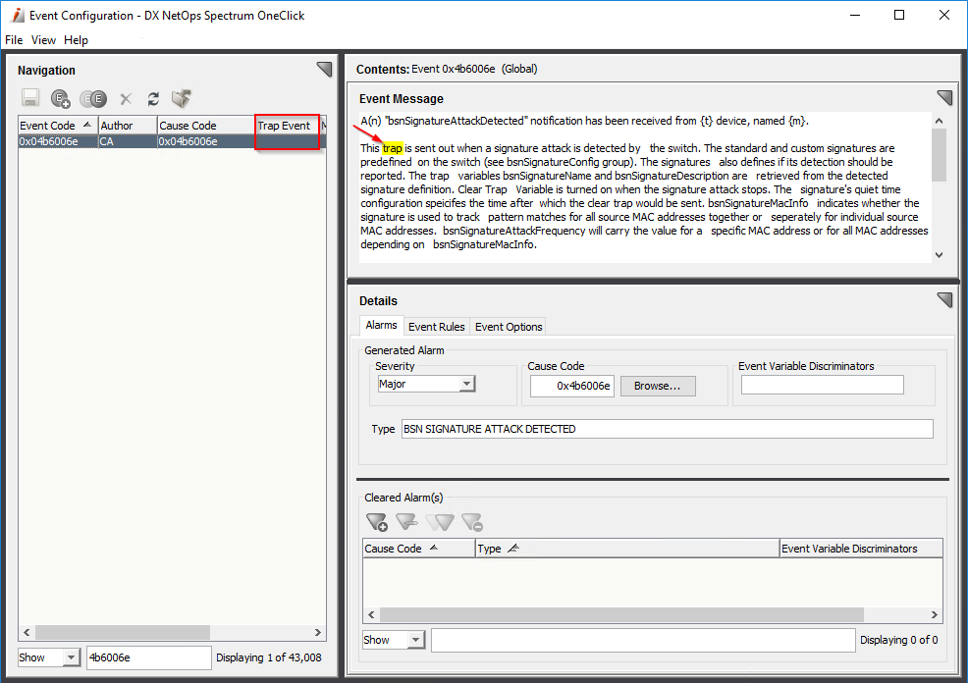
Task: Click the Save events icon in Navigation
Action: coord(30,98)
